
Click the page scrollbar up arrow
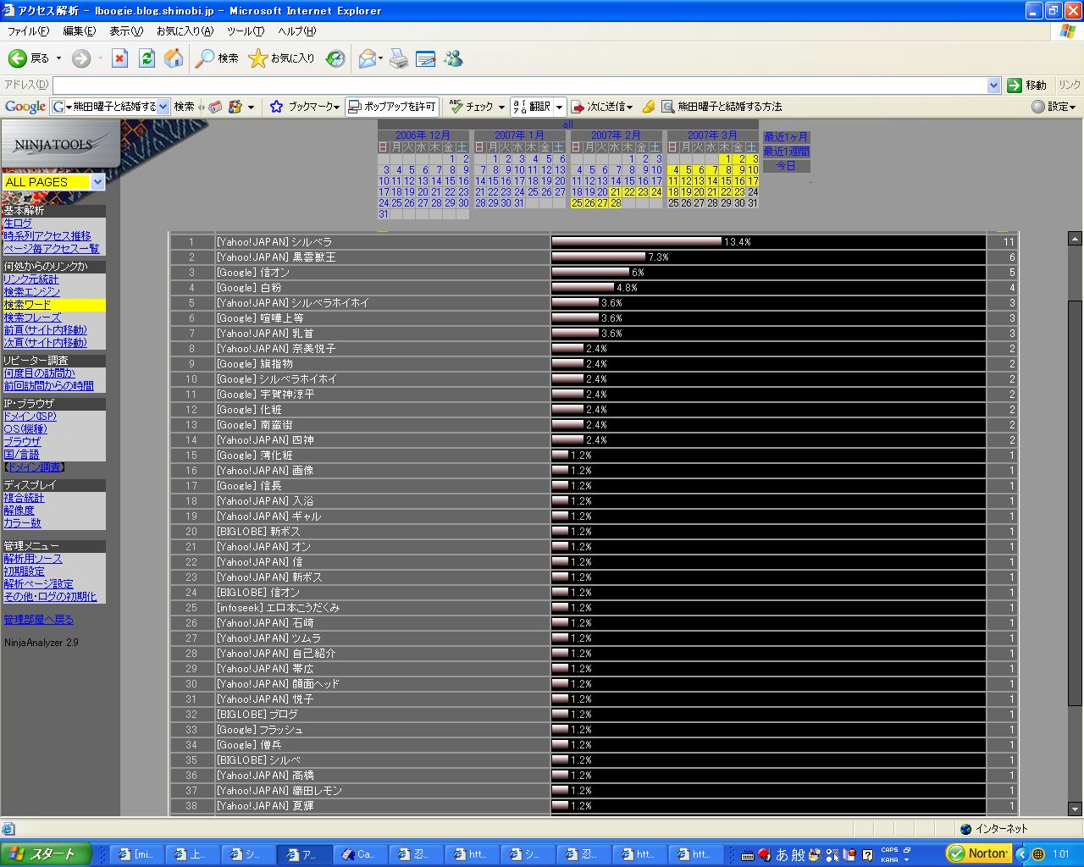[1076, 239]
